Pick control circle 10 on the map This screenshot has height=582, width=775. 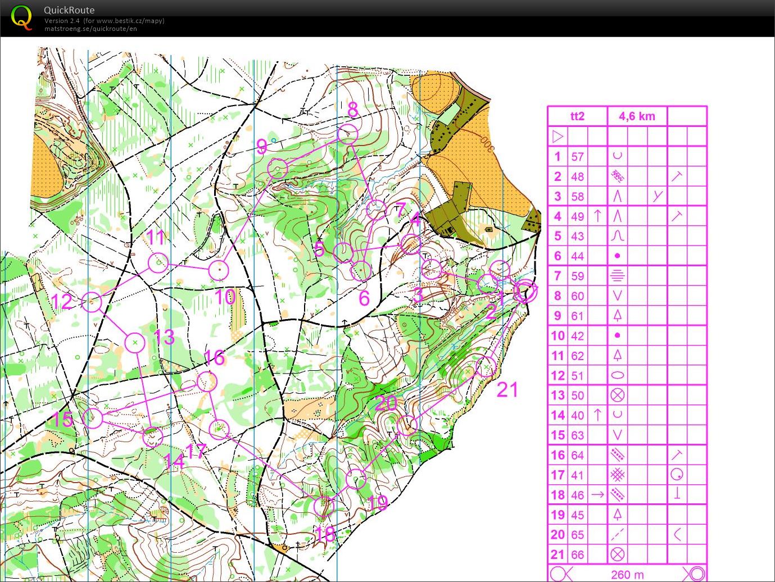click(x=219, y=270)
